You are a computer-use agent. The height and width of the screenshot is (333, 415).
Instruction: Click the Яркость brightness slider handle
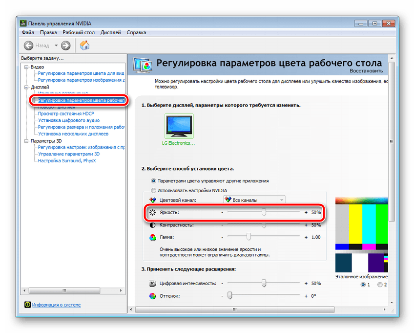[264, 212]
